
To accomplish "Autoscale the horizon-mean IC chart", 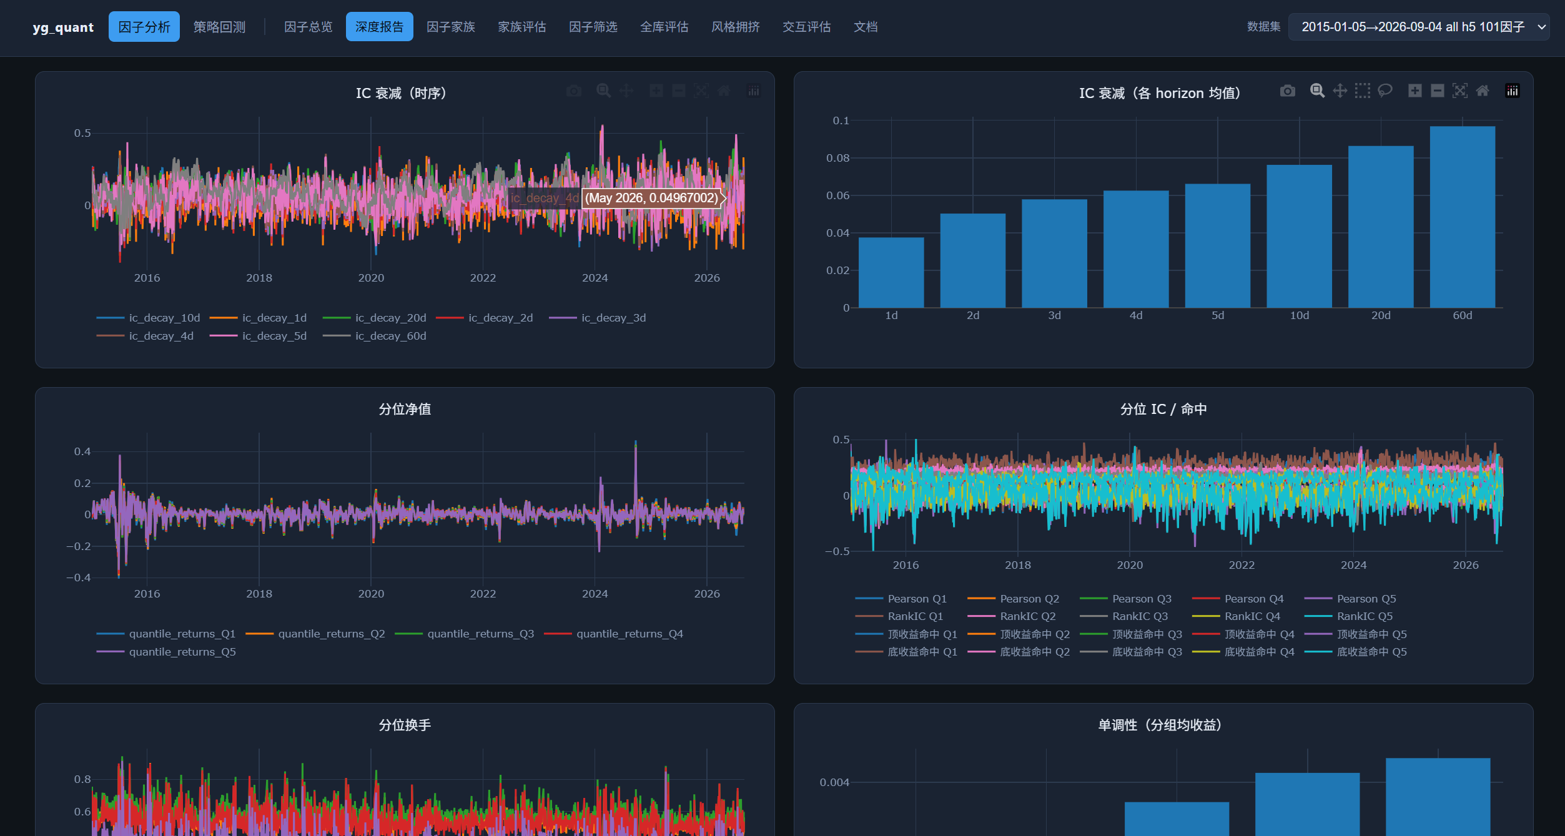I will (x=1459, y=91).
